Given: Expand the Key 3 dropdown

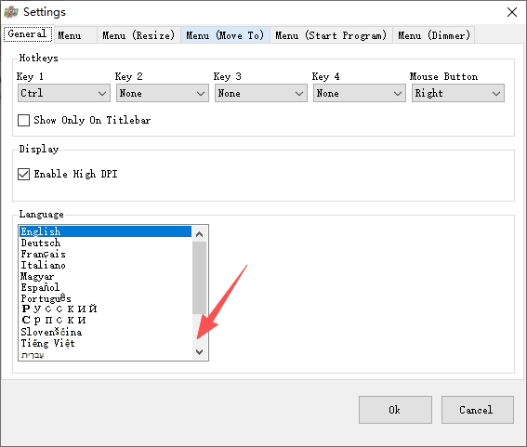Looking at the screenshot, I should (261, 93).
